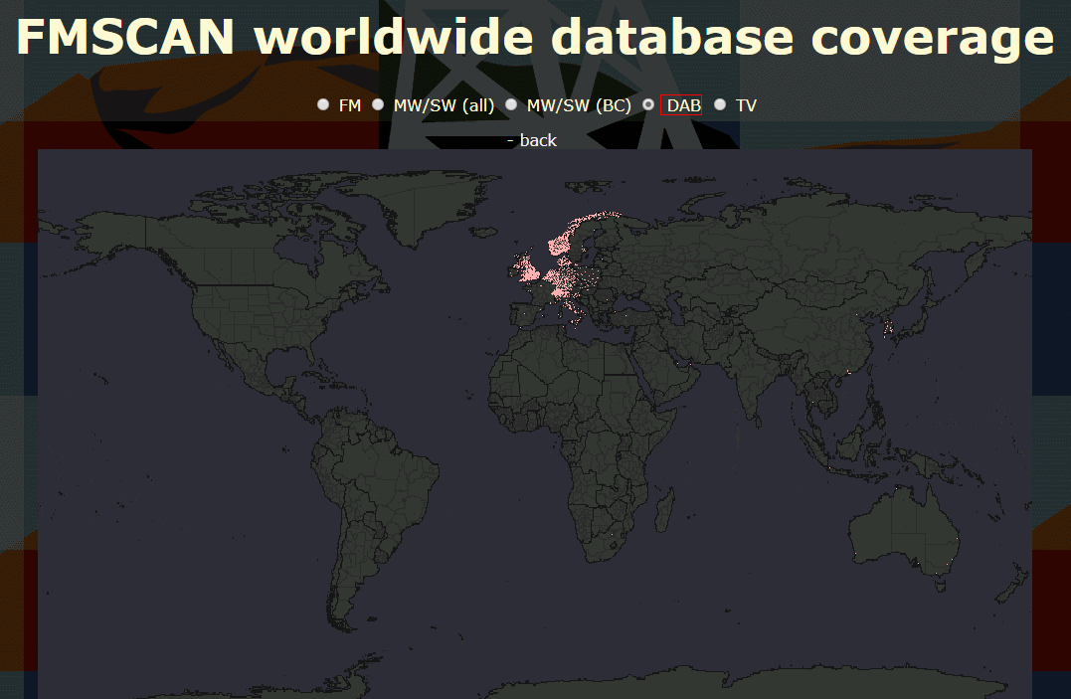Click the DAB coverage world map image
The image size is (1071, 699).
[535, 424]
